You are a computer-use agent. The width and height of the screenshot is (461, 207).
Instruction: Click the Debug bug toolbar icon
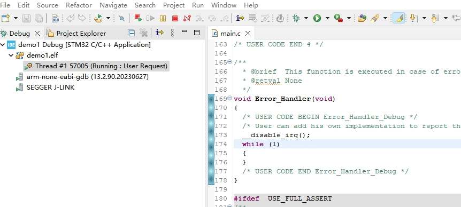click(296, 19)
